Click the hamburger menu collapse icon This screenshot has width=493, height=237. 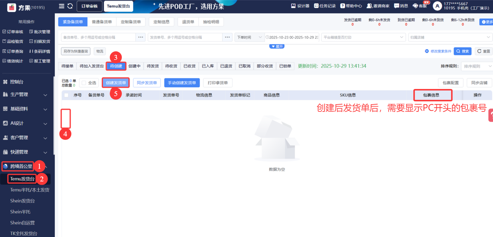pos(61,6)
